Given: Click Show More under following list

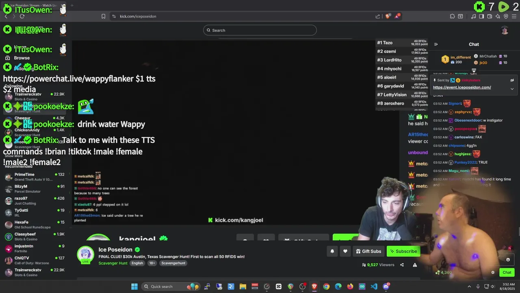Looking at the screenshot, I should click(14, 156).
